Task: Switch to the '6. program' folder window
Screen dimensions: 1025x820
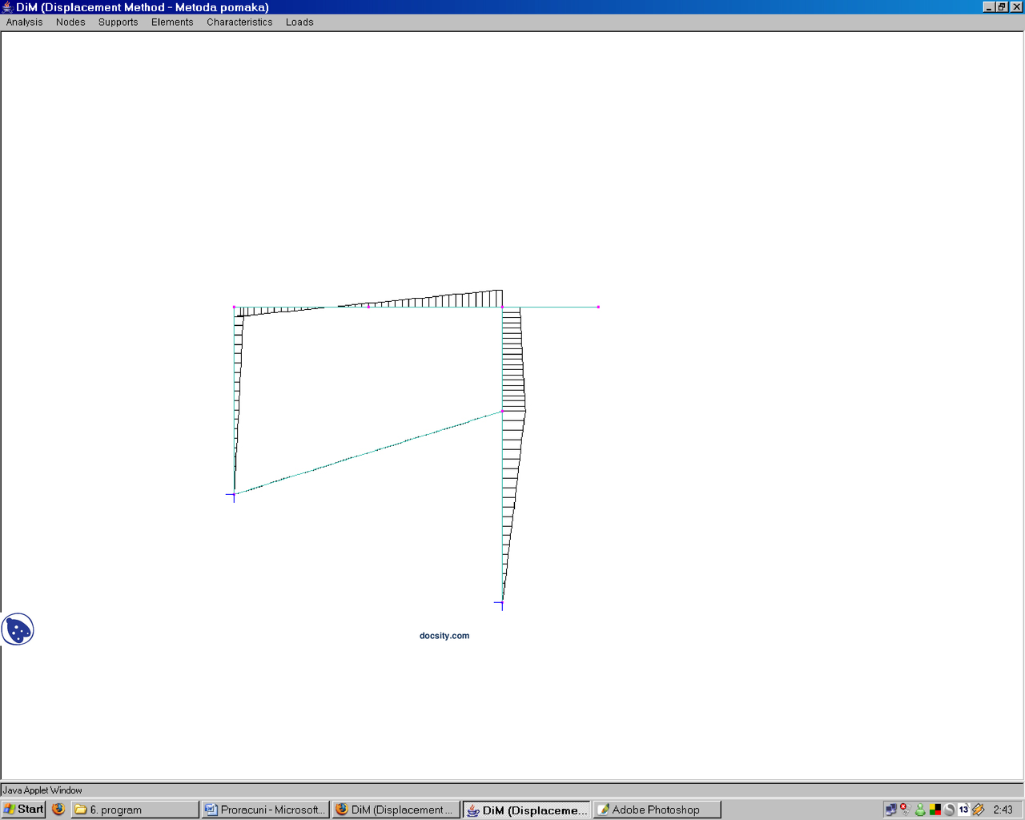Action: point(135,810)
